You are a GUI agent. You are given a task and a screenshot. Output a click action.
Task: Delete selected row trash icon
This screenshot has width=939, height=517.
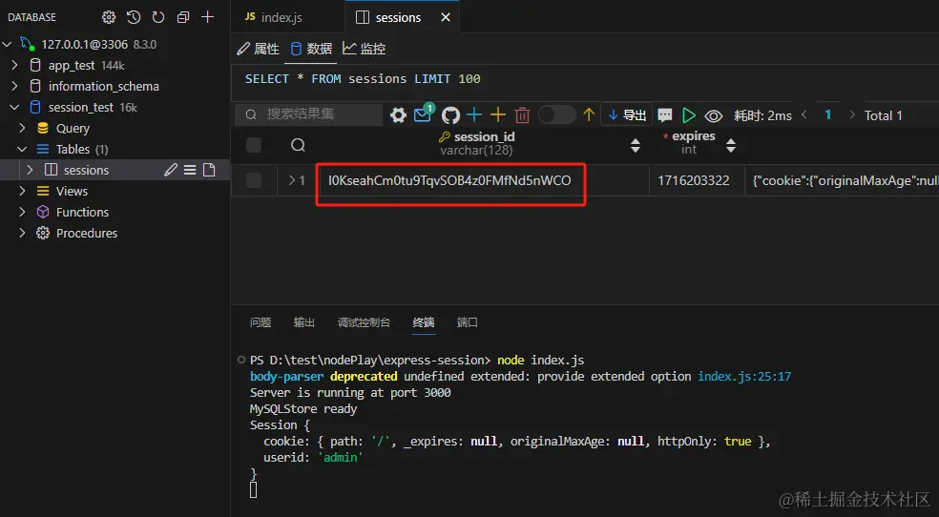point(522,114)
